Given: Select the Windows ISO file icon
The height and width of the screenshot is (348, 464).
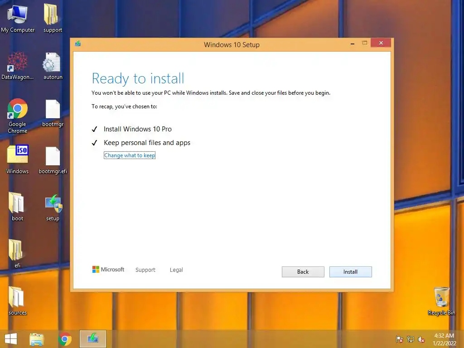Looking at the screenshot, I should [18, 159].
